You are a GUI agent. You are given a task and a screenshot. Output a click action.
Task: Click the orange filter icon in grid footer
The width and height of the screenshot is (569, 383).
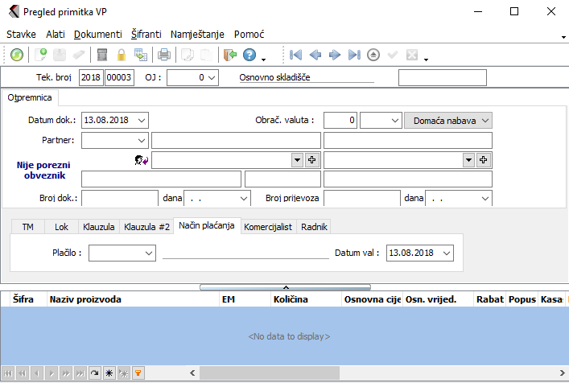(138, 373)
